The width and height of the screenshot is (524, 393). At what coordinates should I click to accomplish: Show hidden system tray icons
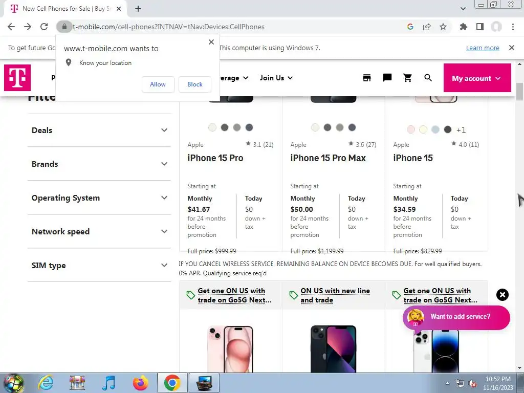(447, 384)
